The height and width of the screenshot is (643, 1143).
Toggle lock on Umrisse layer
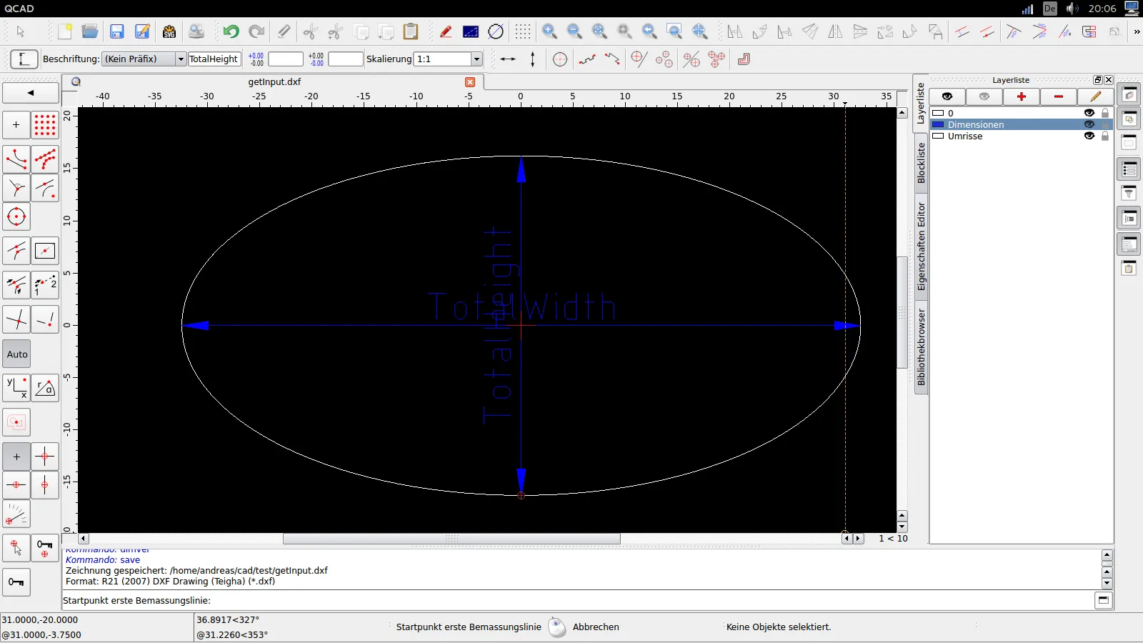(1105, 136)
